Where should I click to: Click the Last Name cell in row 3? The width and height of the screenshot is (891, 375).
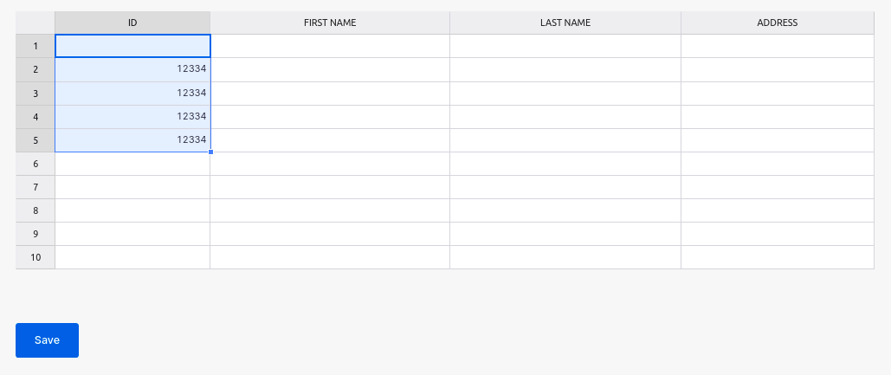[565, 94]
